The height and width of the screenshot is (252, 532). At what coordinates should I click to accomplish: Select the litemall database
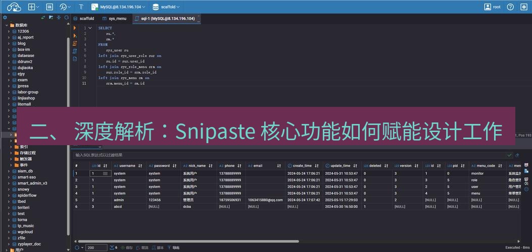[24, 104]
